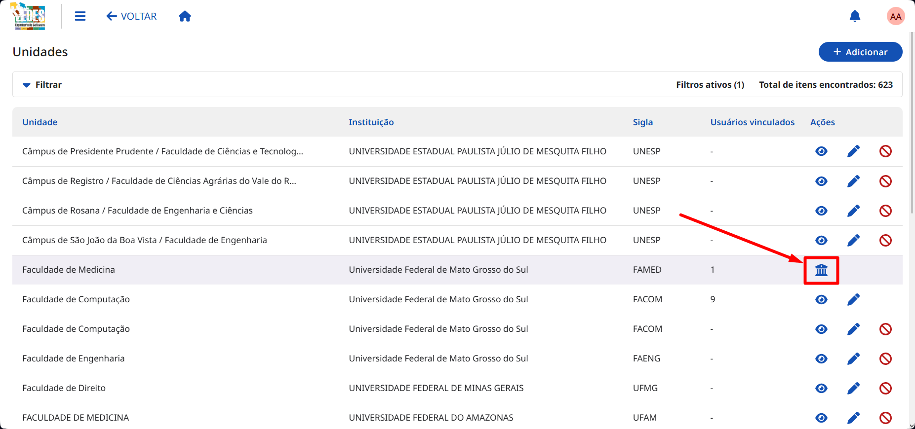View the Câmpus de Registro unit
Viewport: 915px width, 429px height.
pos(821,181)
